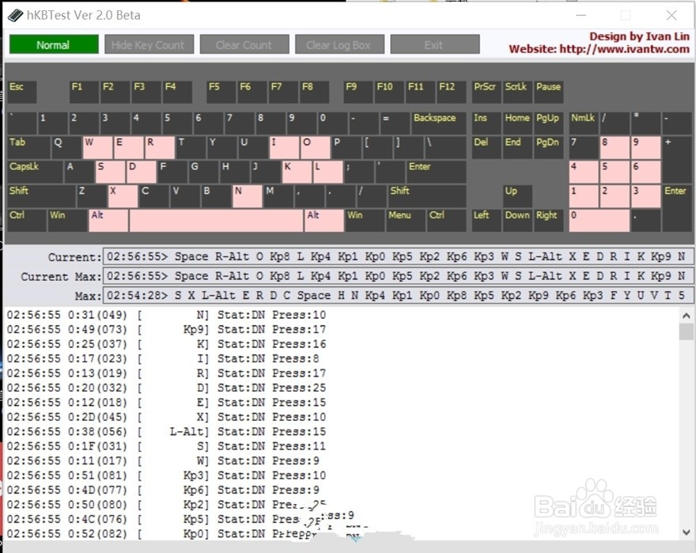Click the Backspace key tile
Screen dimensions: 696x553
coord(438,123)
